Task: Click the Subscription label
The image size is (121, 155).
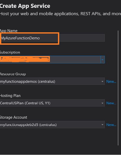Action: (x=10, y=52)
